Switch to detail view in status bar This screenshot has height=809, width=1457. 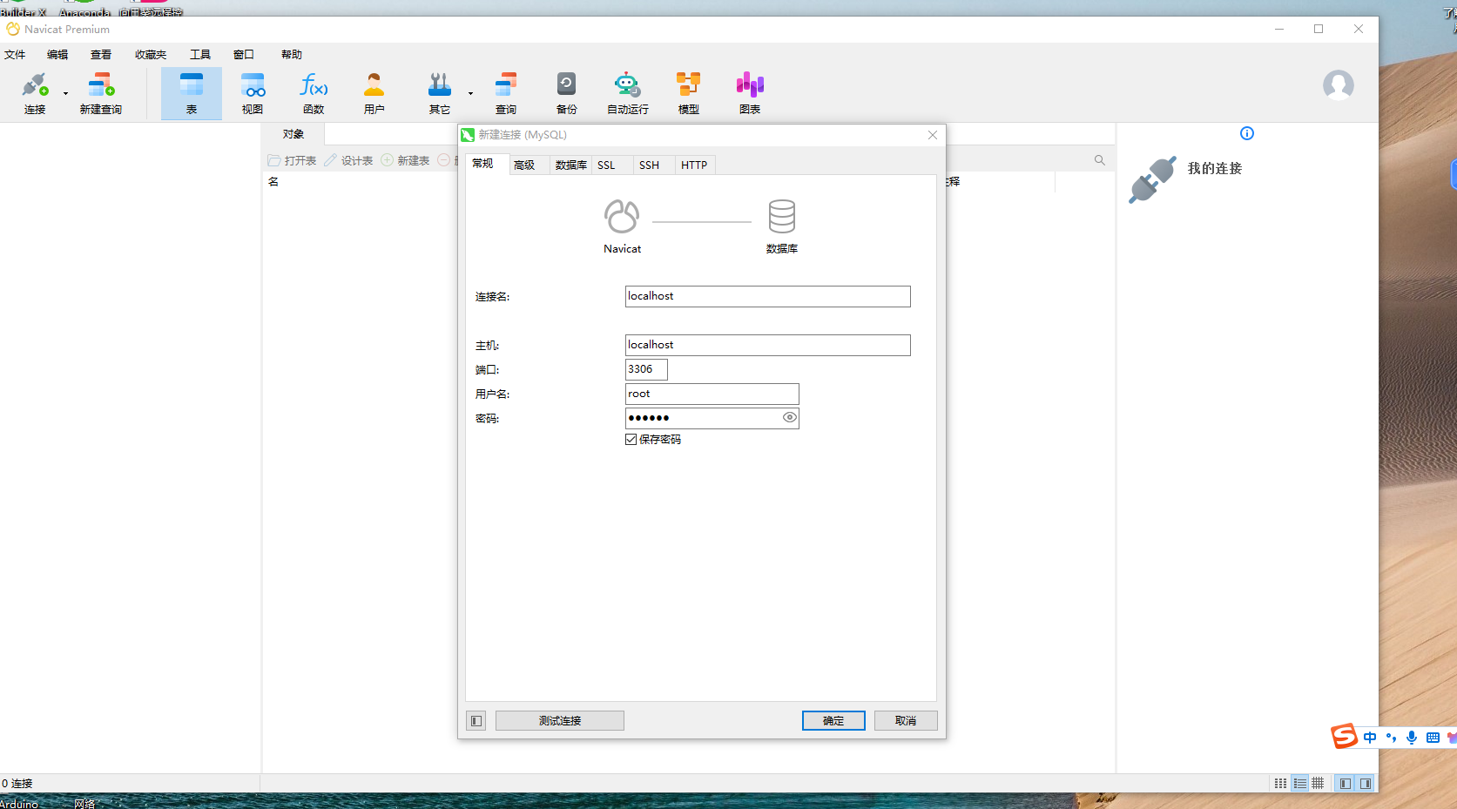pos(1300,784)
